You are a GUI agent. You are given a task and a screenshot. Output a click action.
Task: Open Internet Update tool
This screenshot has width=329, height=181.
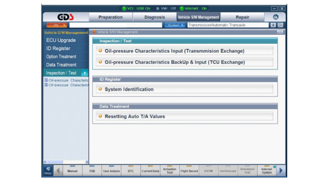point(266,171)
